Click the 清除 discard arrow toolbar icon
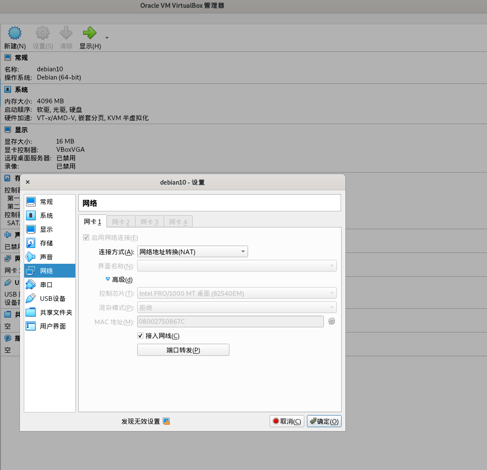The height and width of the screenshot is (470, 487). pyautogui.click(x=66, y=33)
